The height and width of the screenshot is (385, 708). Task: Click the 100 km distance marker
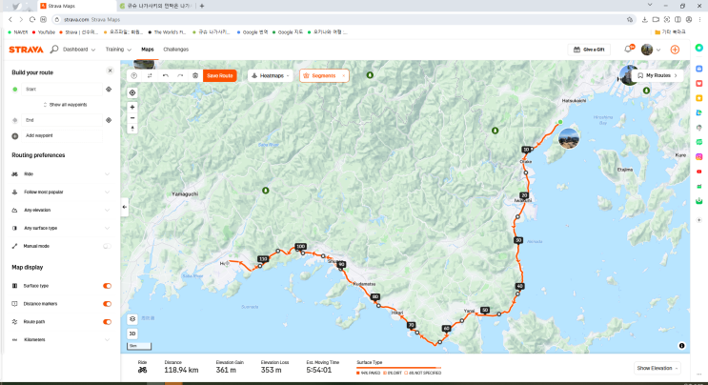point(301,247)
